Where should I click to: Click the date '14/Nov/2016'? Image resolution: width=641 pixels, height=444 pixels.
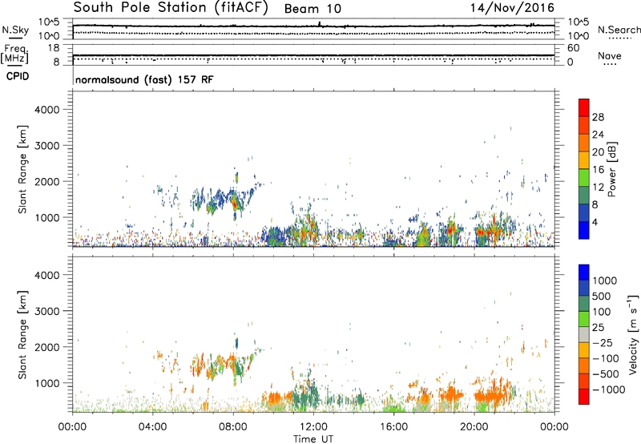click(x=512, y=8)
